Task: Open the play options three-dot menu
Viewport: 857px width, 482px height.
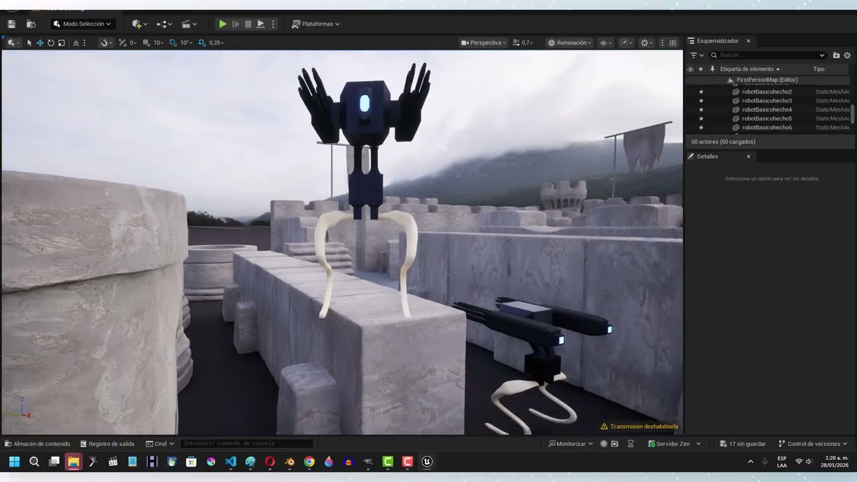Action: coord(272,24)
